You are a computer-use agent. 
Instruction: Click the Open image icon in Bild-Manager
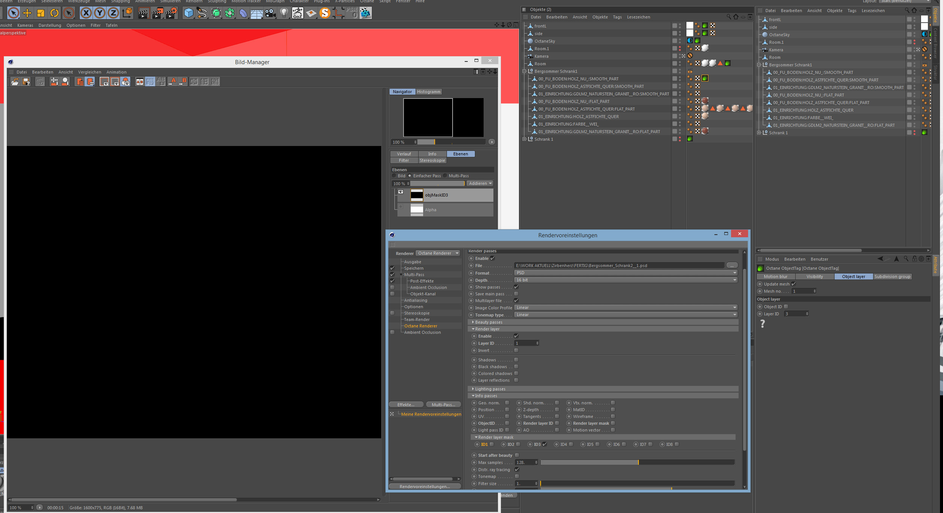click(x=15, y=81)
